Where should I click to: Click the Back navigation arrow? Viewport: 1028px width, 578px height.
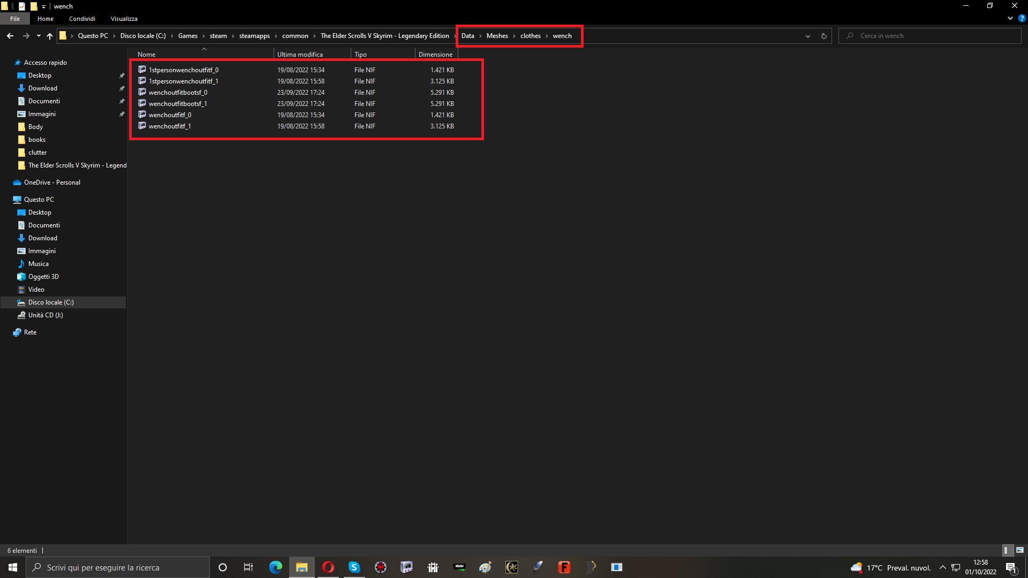coord(10,36)
